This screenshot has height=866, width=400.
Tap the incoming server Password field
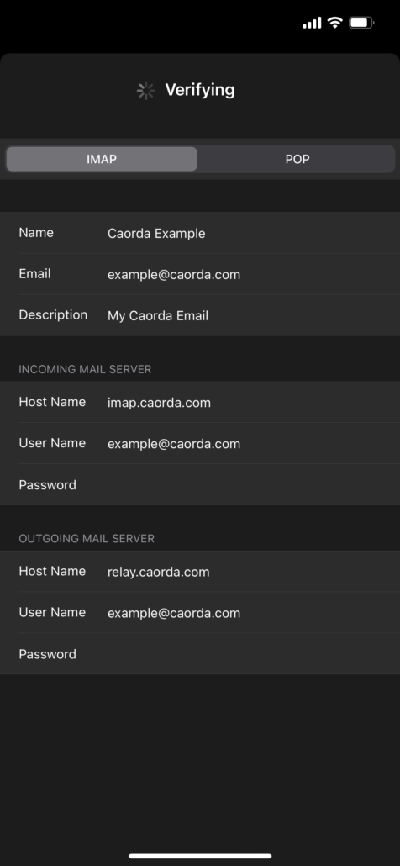200,485
